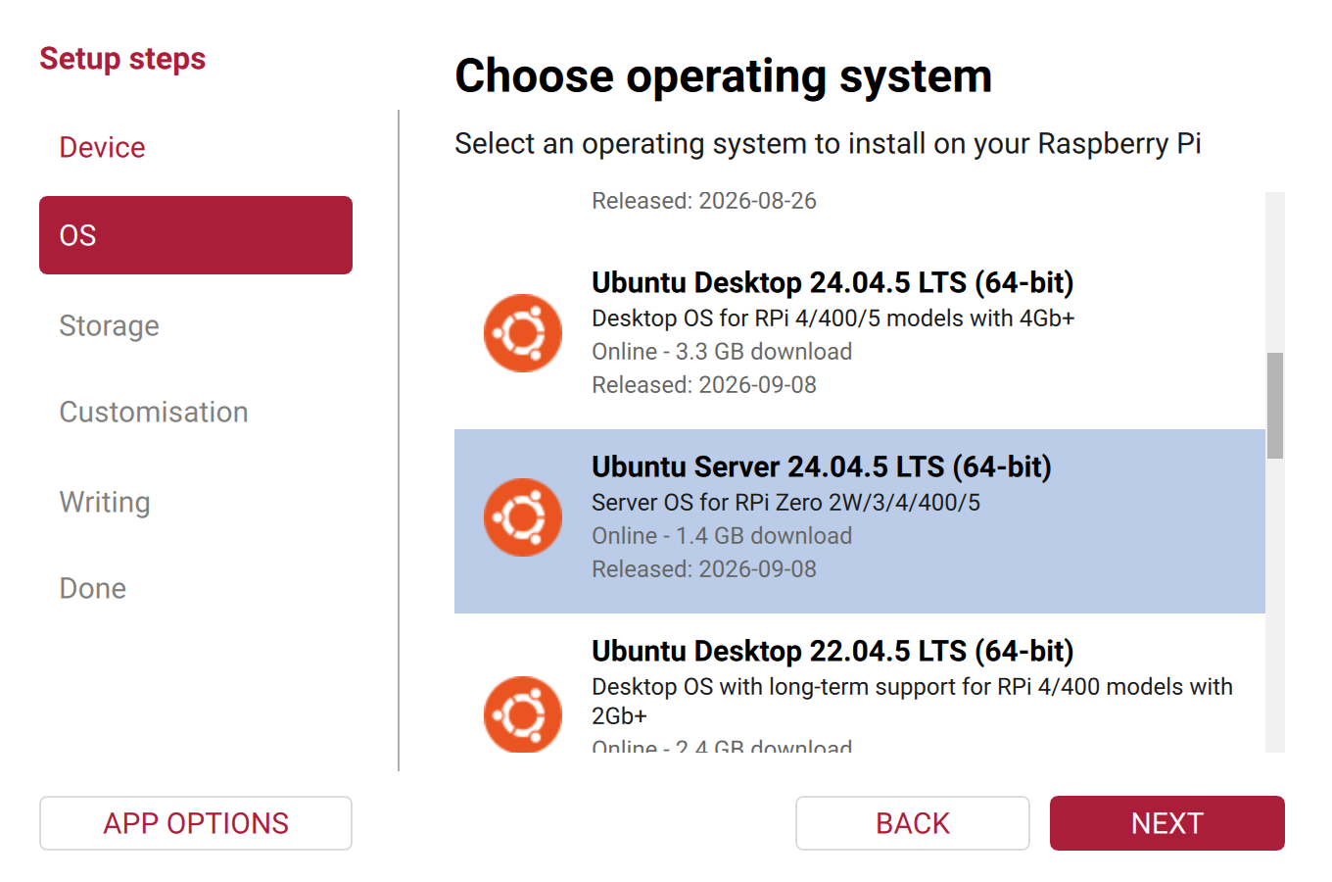Click 'Server OS for RPi Zero 2W/3/4/400/5' text
The height and width of the screenshot is (882, 1332).
[x=785, y=503]
